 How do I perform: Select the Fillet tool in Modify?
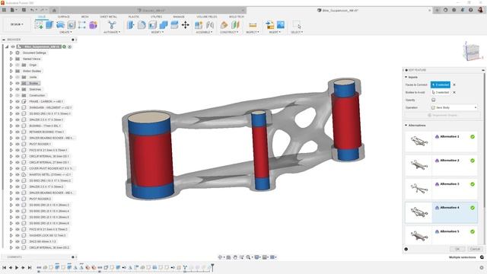point(142,25)
